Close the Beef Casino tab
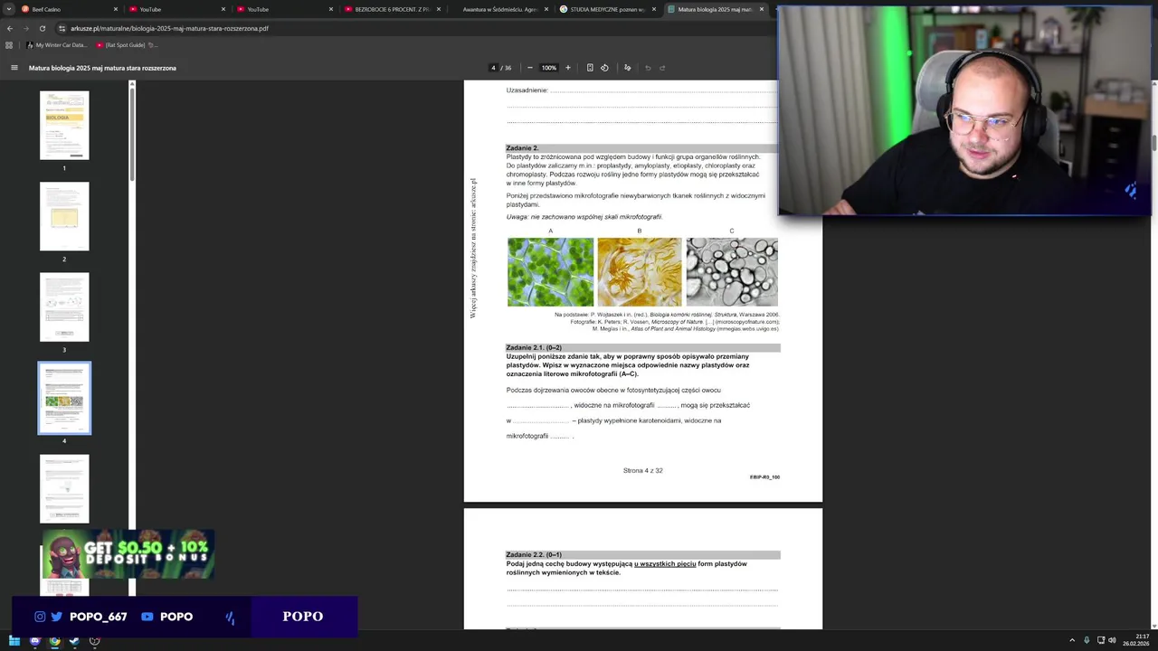1158x651 pixels. 116,9
